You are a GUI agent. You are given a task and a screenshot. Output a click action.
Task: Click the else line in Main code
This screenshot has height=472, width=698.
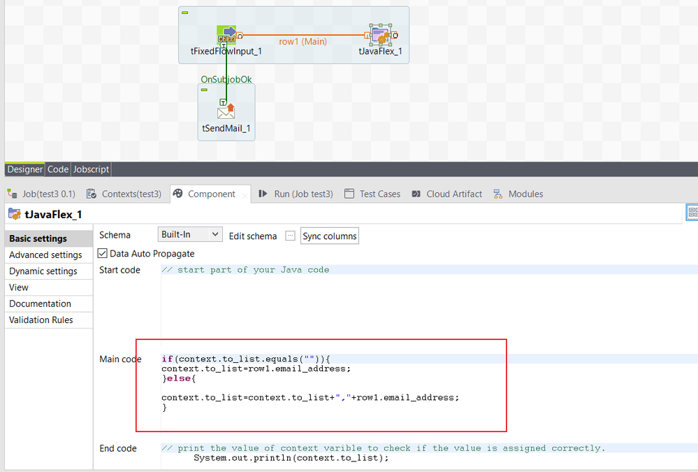(x=178, y=378)
